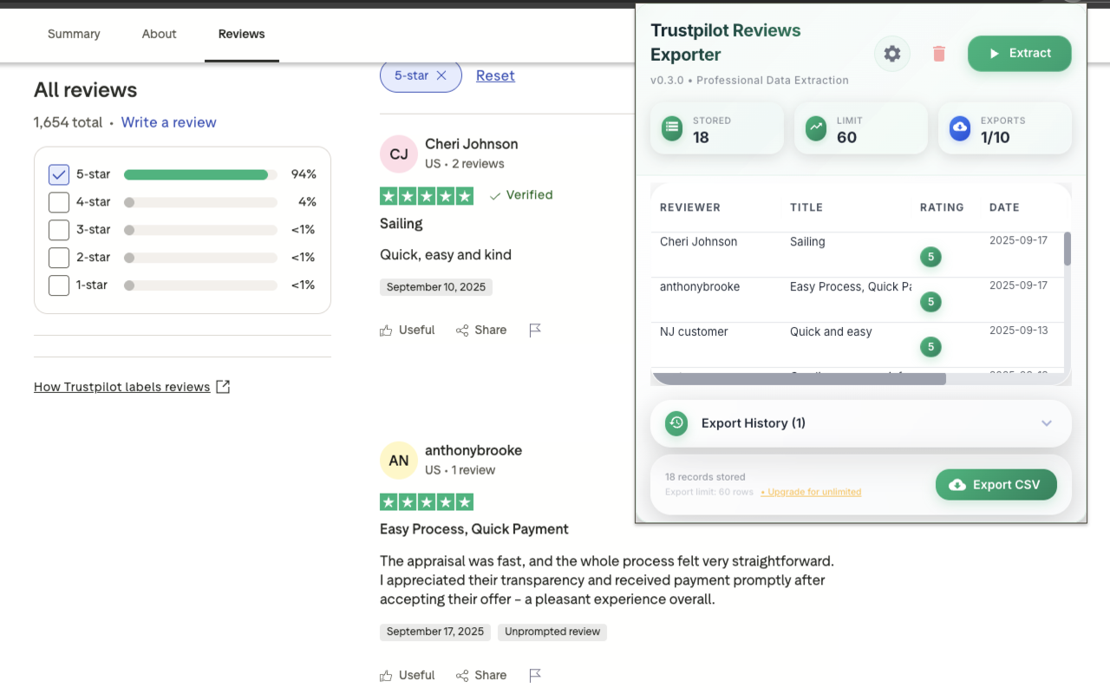Click the Export CSV button
This screenshot has width=1110, height=694.
tap(996, 485)
